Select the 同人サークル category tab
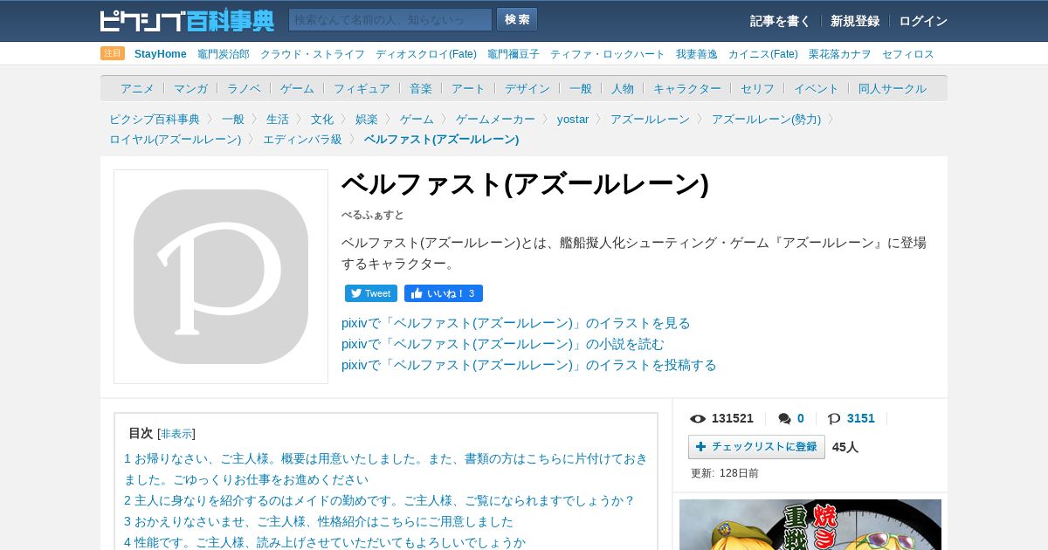The height and width of the screenshot is (550, 1048). tap(893, 88)
